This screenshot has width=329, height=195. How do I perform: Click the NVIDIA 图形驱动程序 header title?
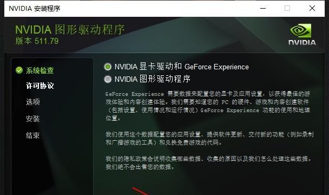(x=70, y=29)
